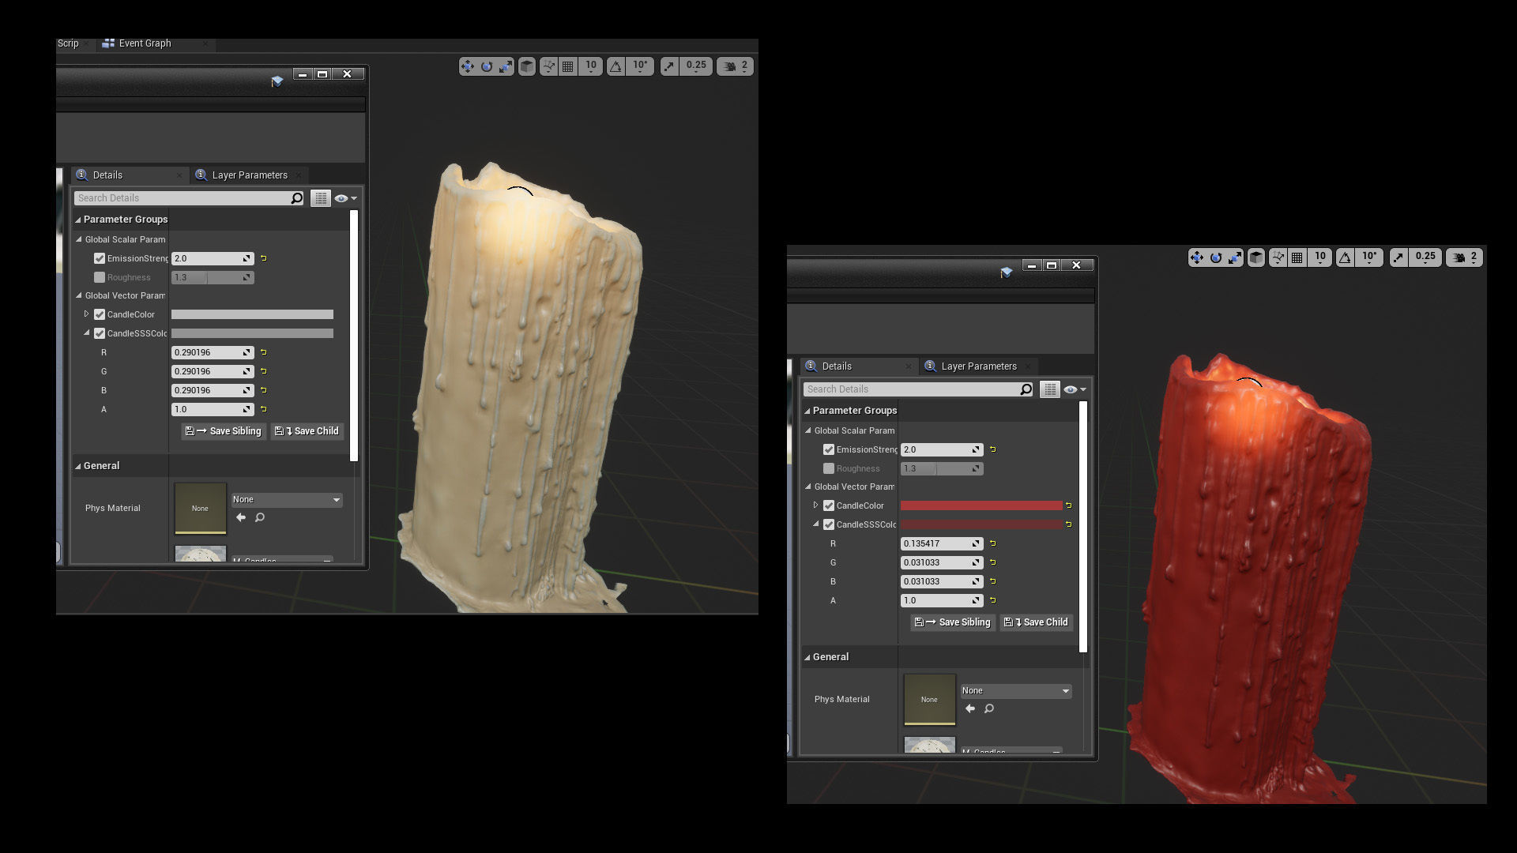Click search magnifier beside beige candle Phys Material
This screenshot has height=853, width=1517.
click(x=260, y=517)
